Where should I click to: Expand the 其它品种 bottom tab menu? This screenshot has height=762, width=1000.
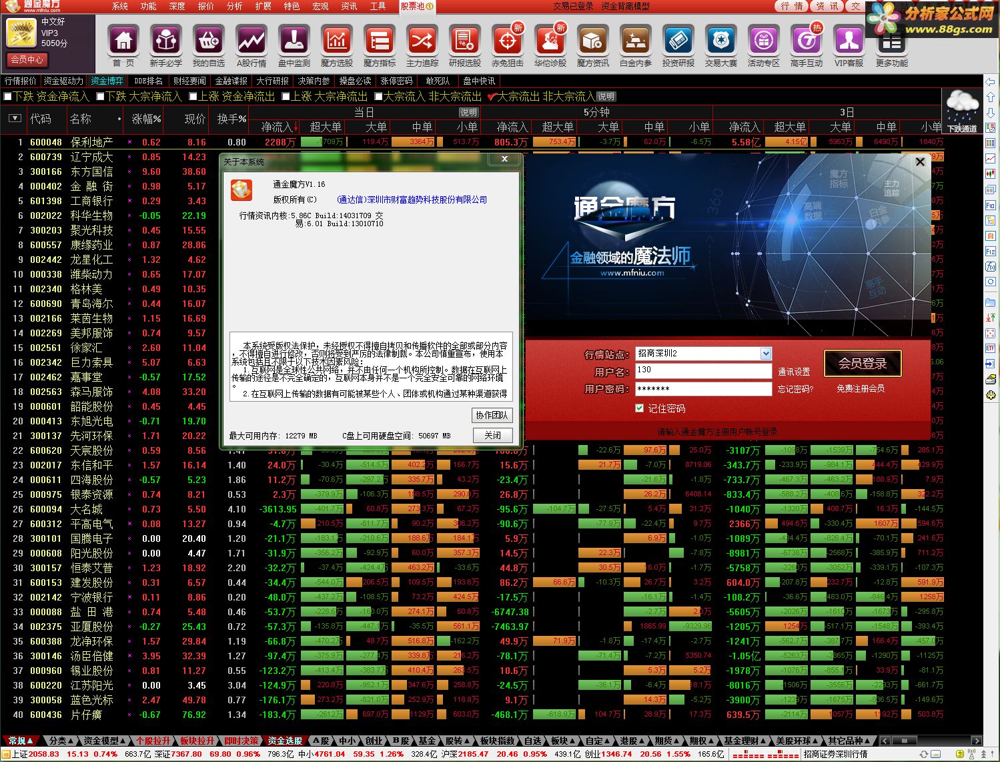coord(849,741)
